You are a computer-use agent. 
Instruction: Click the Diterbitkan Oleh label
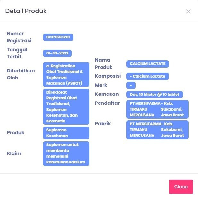click(x=21, y=74)
